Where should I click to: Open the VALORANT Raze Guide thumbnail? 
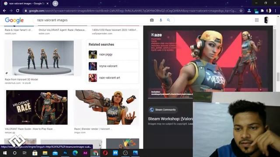coord(37,107)
